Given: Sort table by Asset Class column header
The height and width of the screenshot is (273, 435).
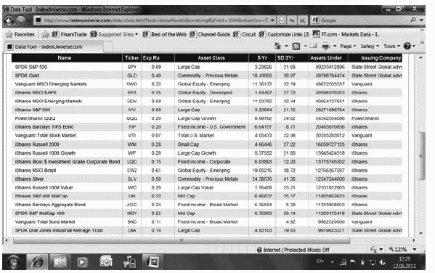Looking at the screenshot, I should coord(211,57).
